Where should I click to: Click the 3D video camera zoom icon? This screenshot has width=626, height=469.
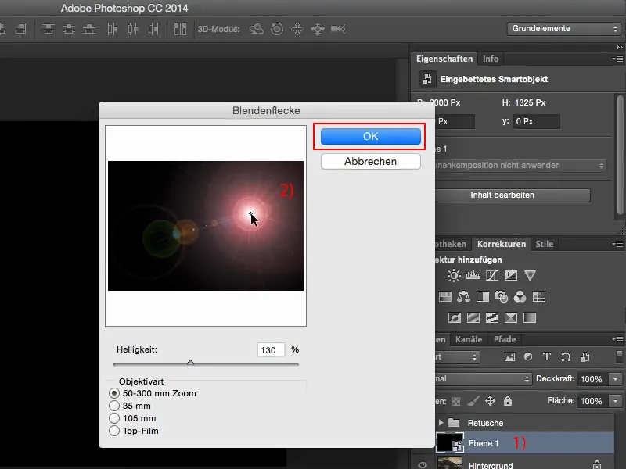click(338, 29)
